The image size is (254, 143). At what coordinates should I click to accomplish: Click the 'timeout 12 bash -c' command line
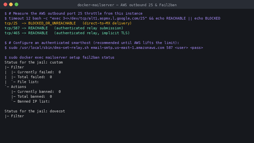tap(112, 18)
